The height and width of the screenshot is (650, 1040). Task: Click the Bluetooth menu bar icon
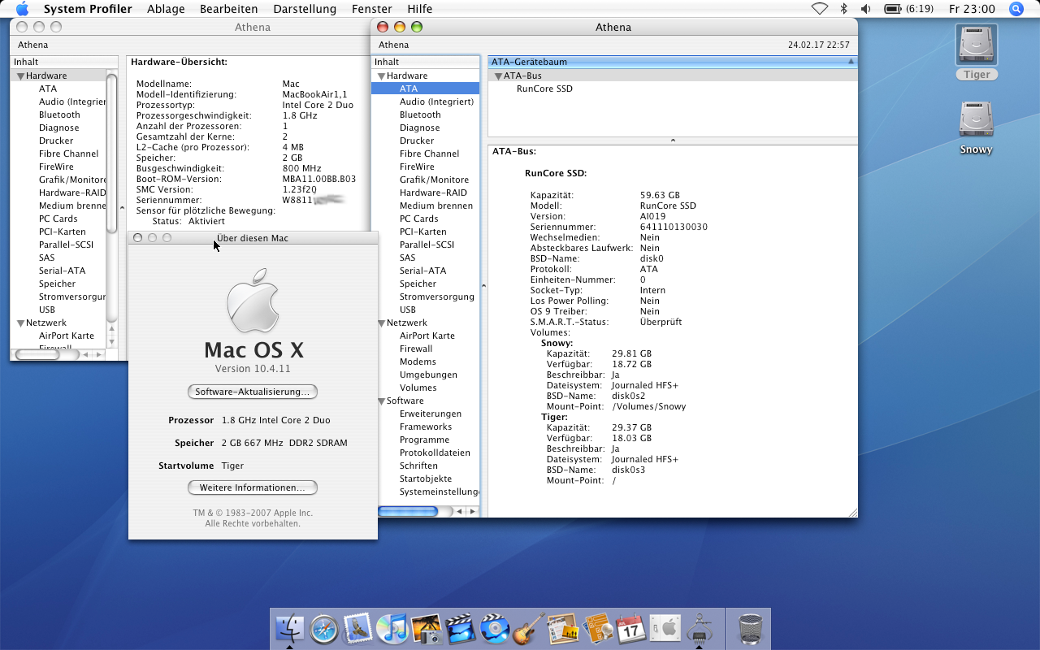click(x=843, y=9)
